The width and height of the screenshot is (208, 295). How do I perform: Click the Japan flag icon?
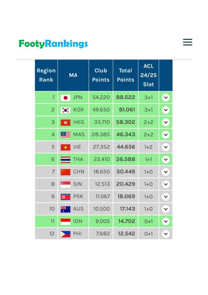click(66, 98)
